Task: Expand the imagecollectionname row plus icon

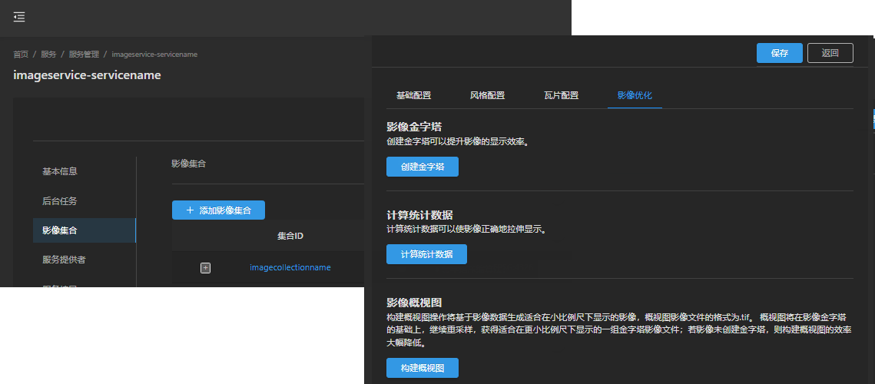Action: [205, 267]
